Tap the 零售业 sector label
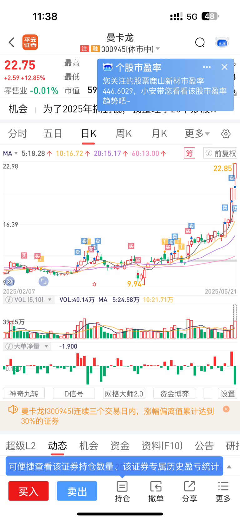The height and width of the screenshot is (520, 240). tap(16, 91)
